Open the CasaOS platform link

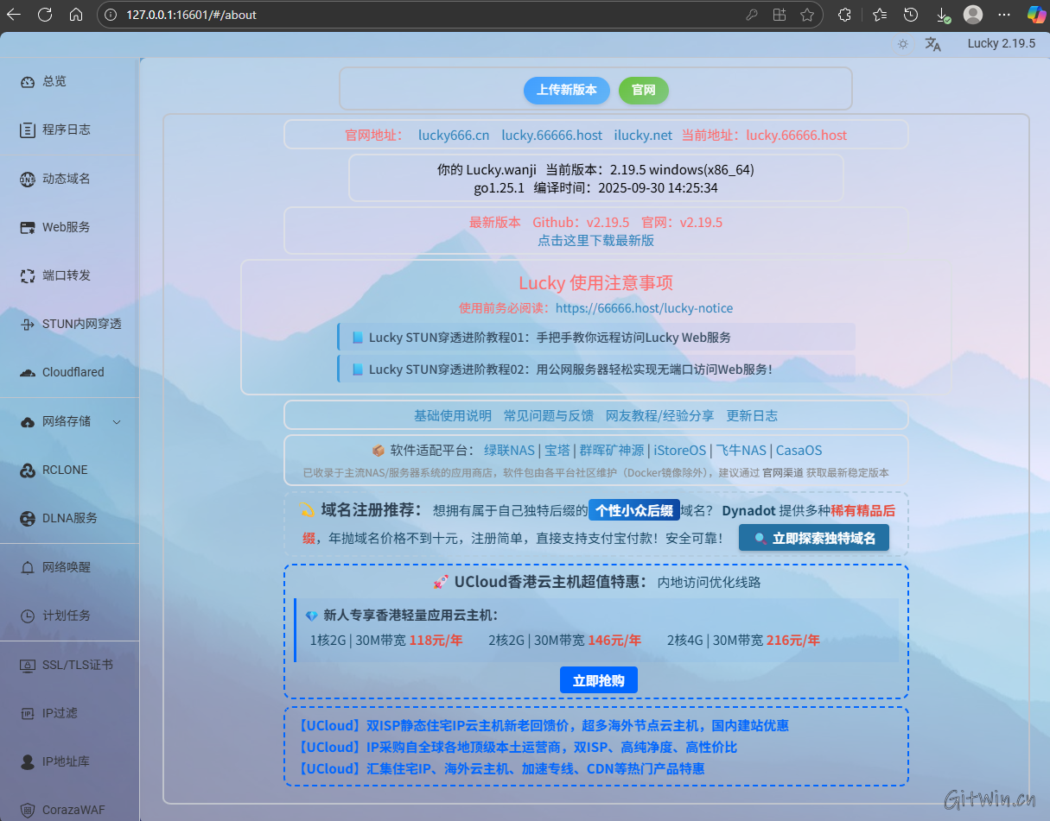click(x=799, y=451)
